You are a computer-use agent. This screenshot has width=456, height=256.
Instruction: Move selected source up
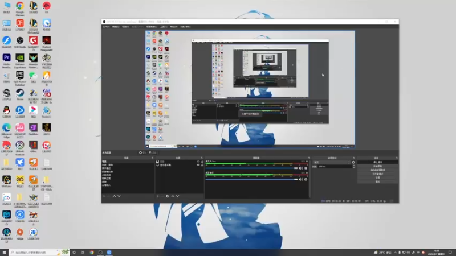[x=173, y=196]
